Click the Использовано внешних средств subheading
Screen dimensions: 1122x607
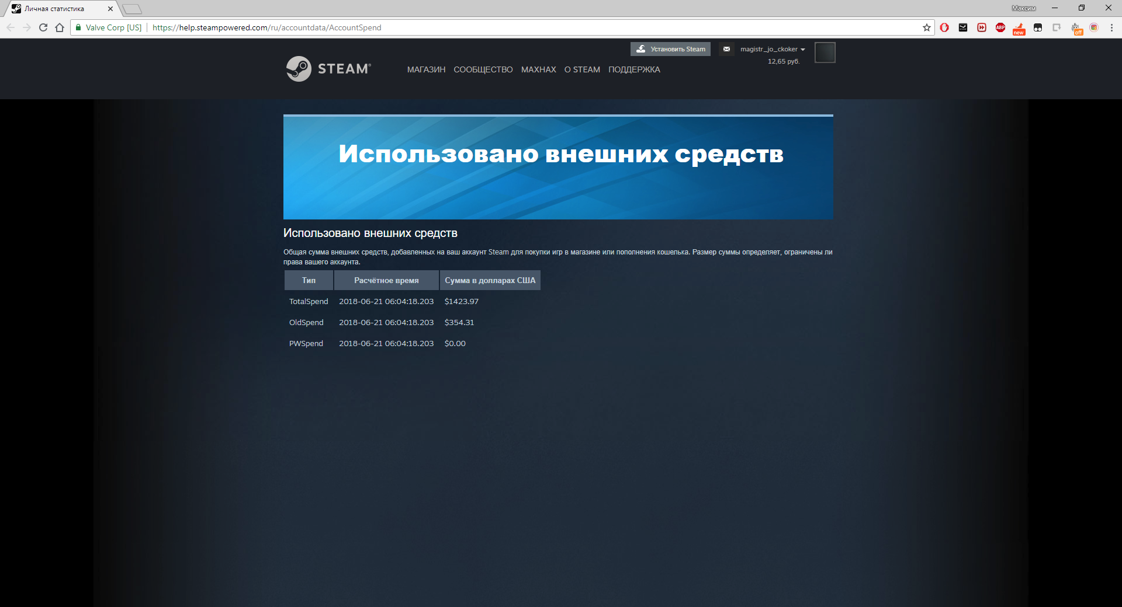coord(370,233)
